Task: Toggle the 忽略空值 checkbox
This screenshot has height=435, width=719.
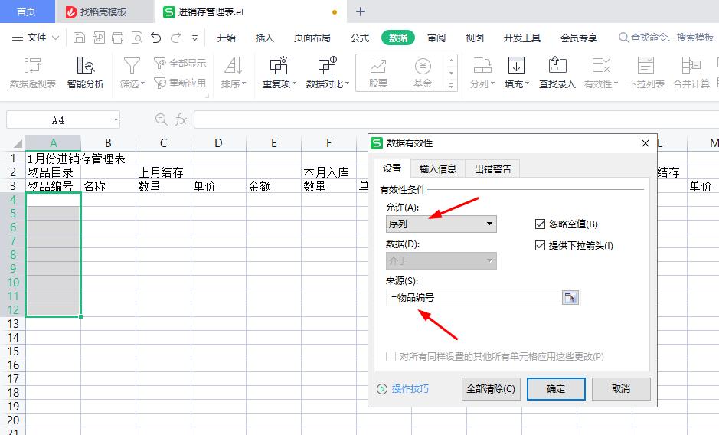Action: (540, 224)
